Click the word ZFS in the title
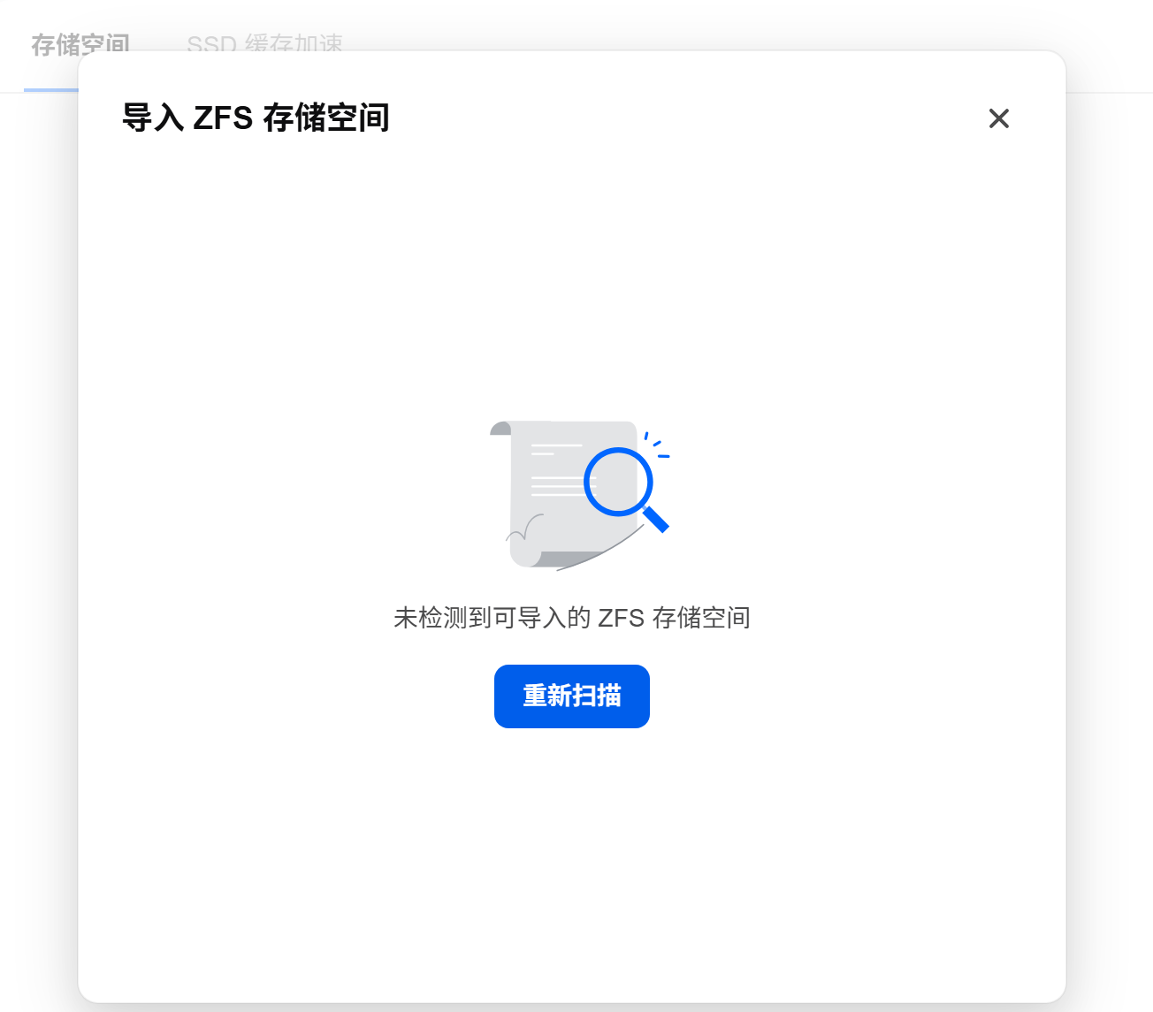This screenshot has width=1153, height=1012. coord(223,118)
